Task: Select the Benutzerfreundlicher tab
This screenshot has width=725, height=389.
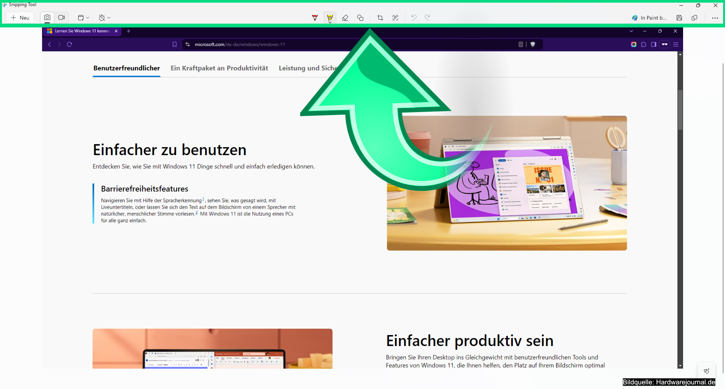Action: [x=126, y=68]
